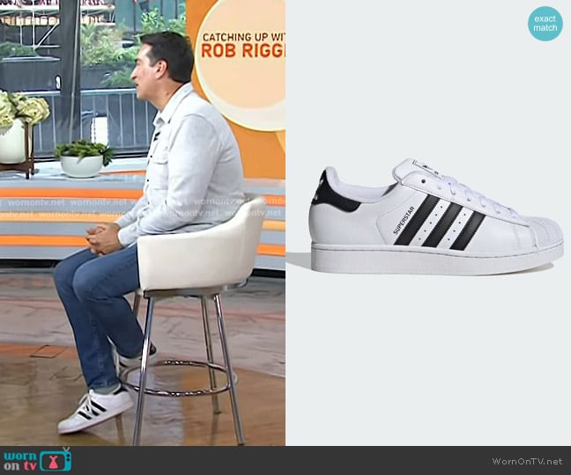
Task: Click the TV show screenshot of seated man
Action: tap(143, 223)
